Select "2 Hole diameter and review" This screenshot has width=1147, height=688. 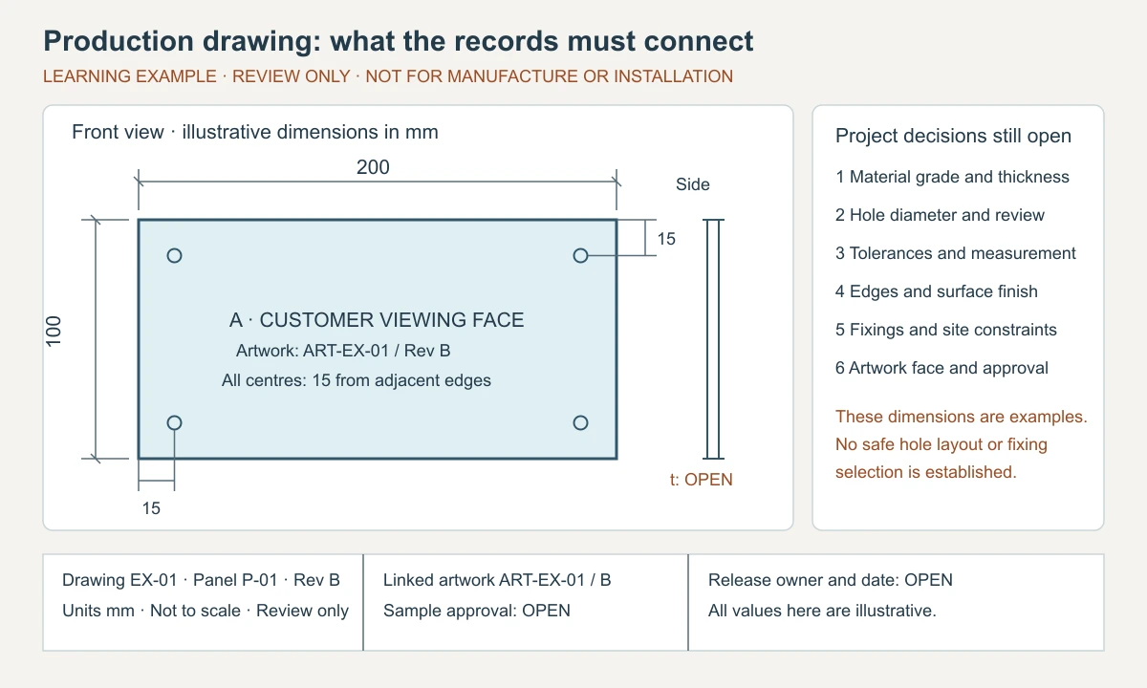coord(940,215)
